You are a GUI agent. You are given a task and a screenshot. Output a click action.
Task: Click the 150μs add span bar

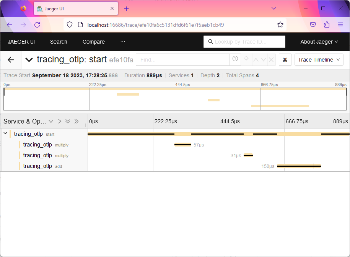(299, 166)
